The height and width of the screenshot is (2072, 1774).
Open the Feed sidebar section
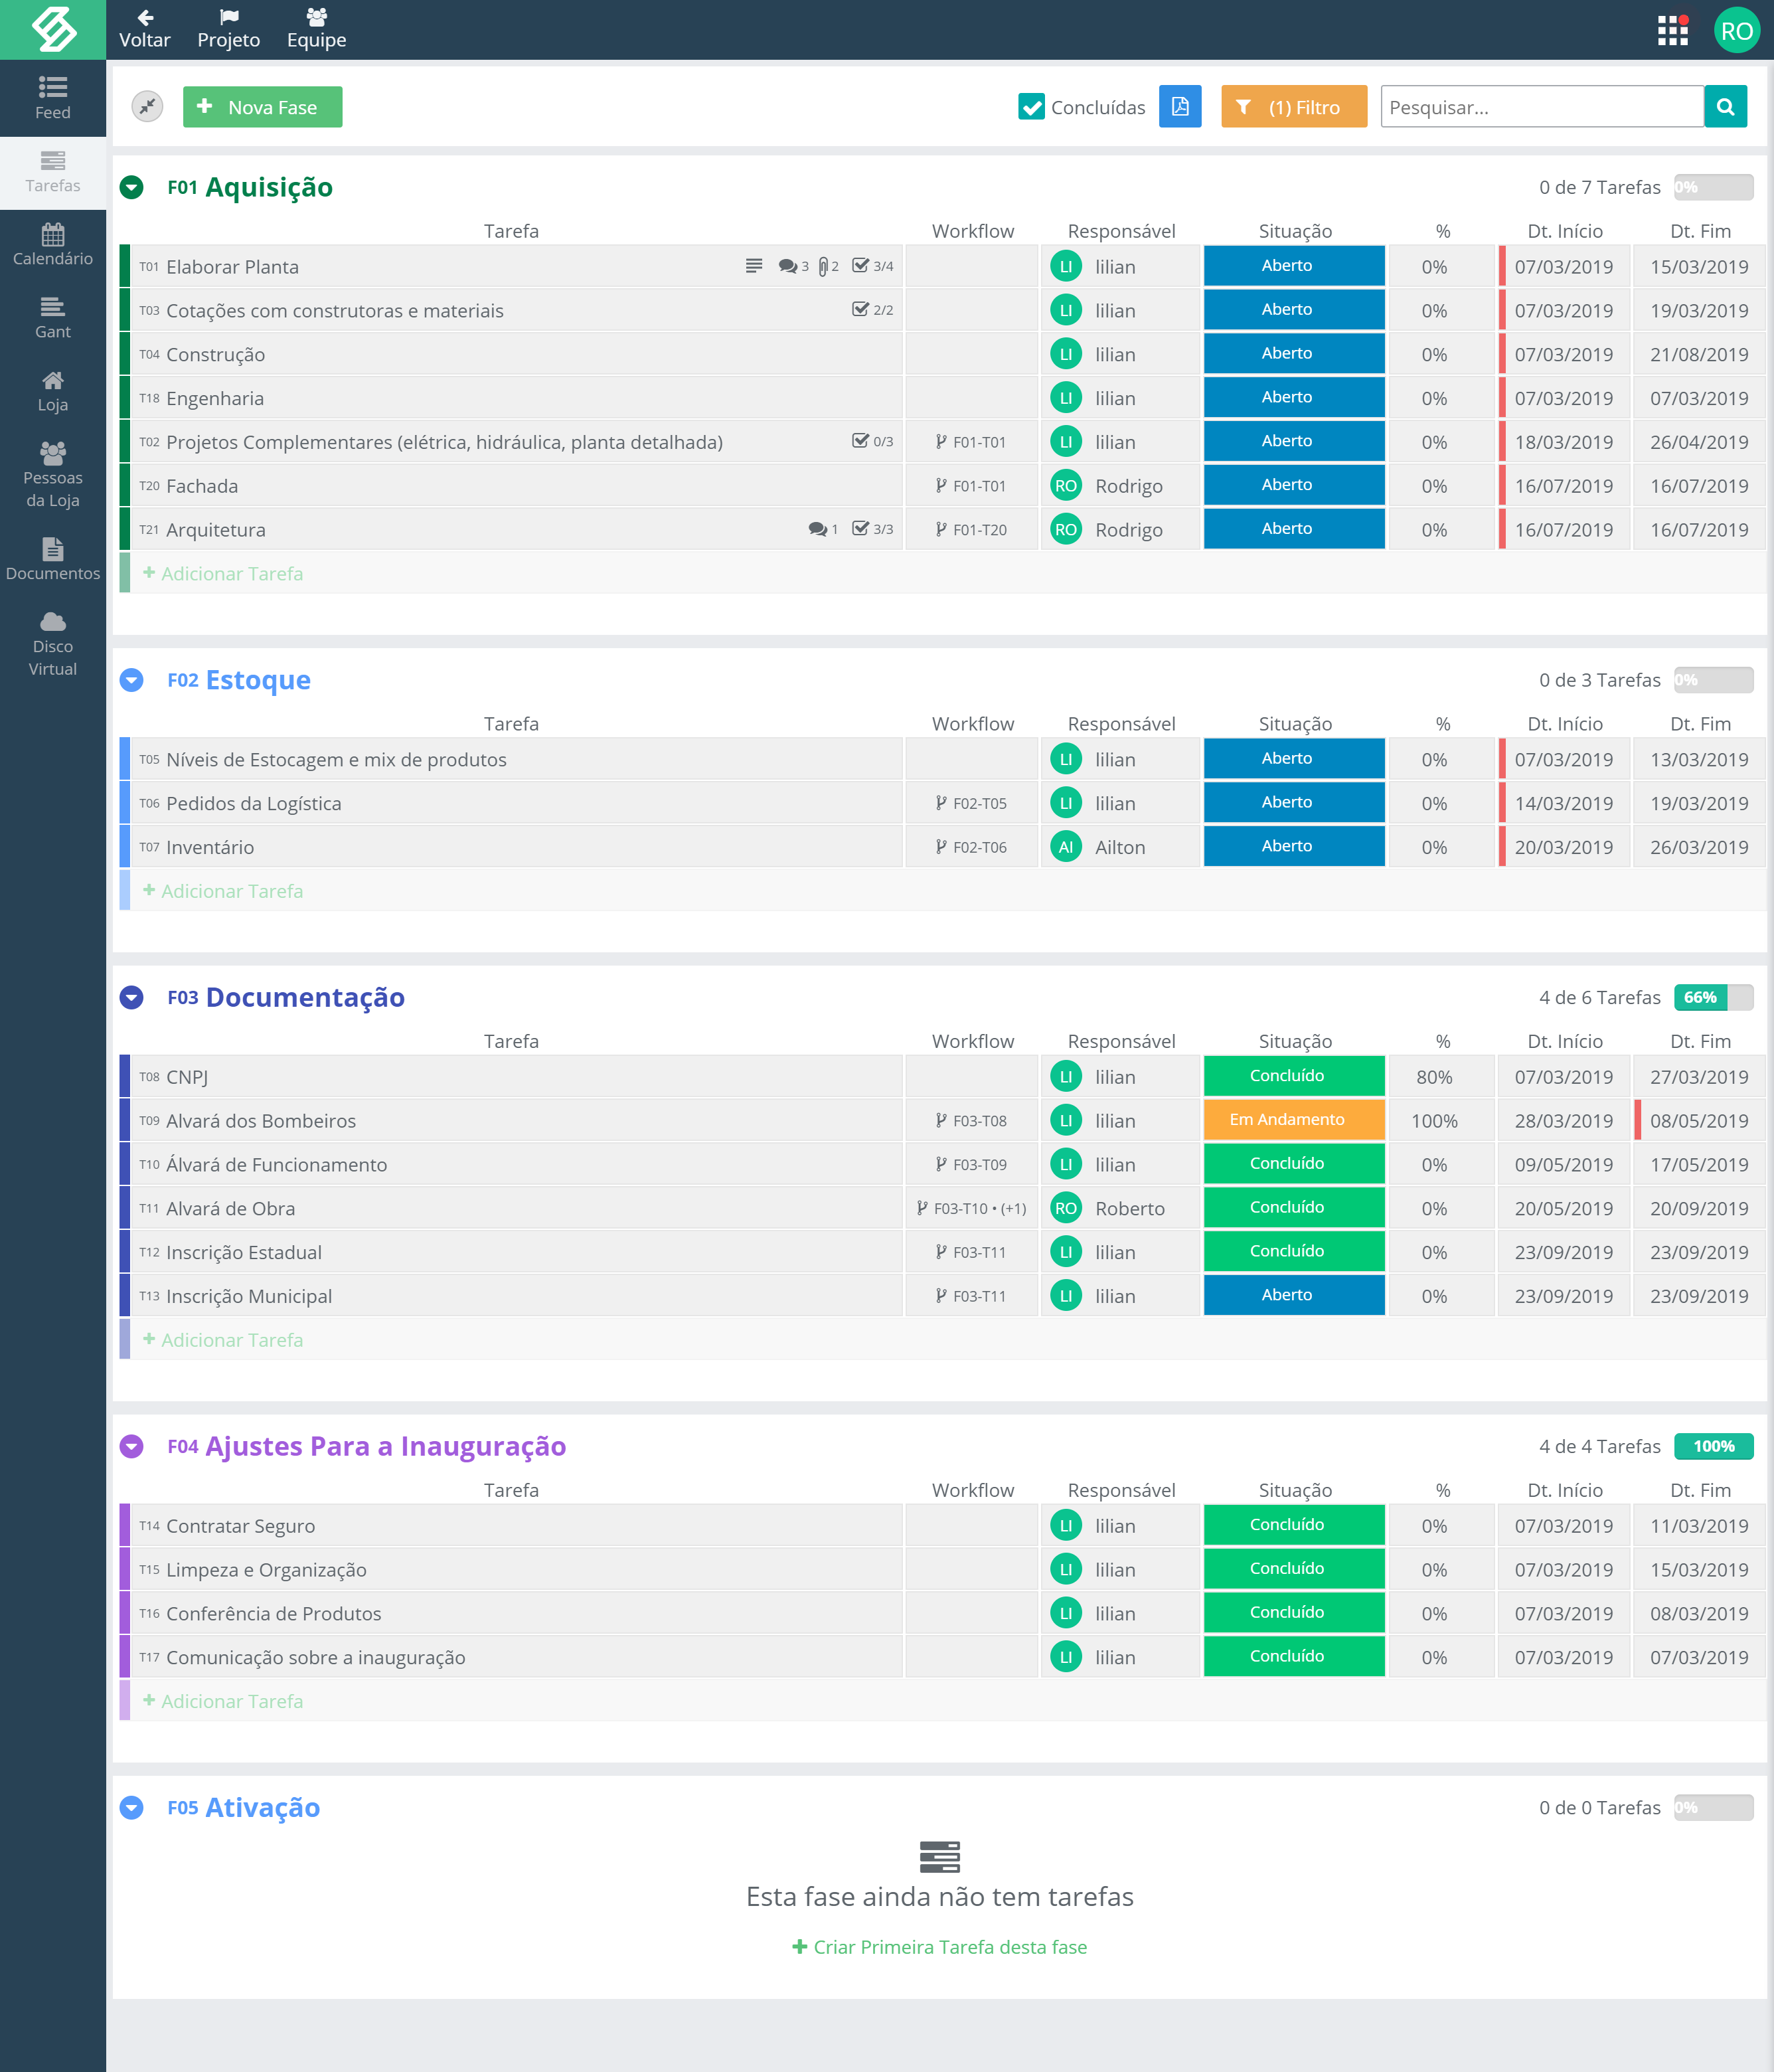pos(53,98)
